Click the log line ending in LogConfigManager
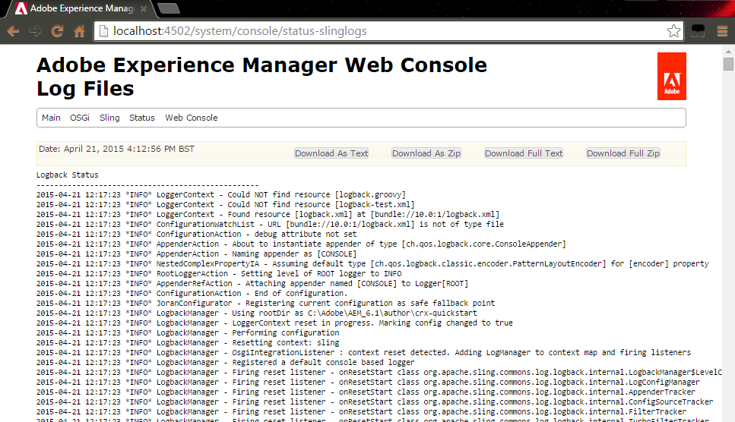 (368, 383)
